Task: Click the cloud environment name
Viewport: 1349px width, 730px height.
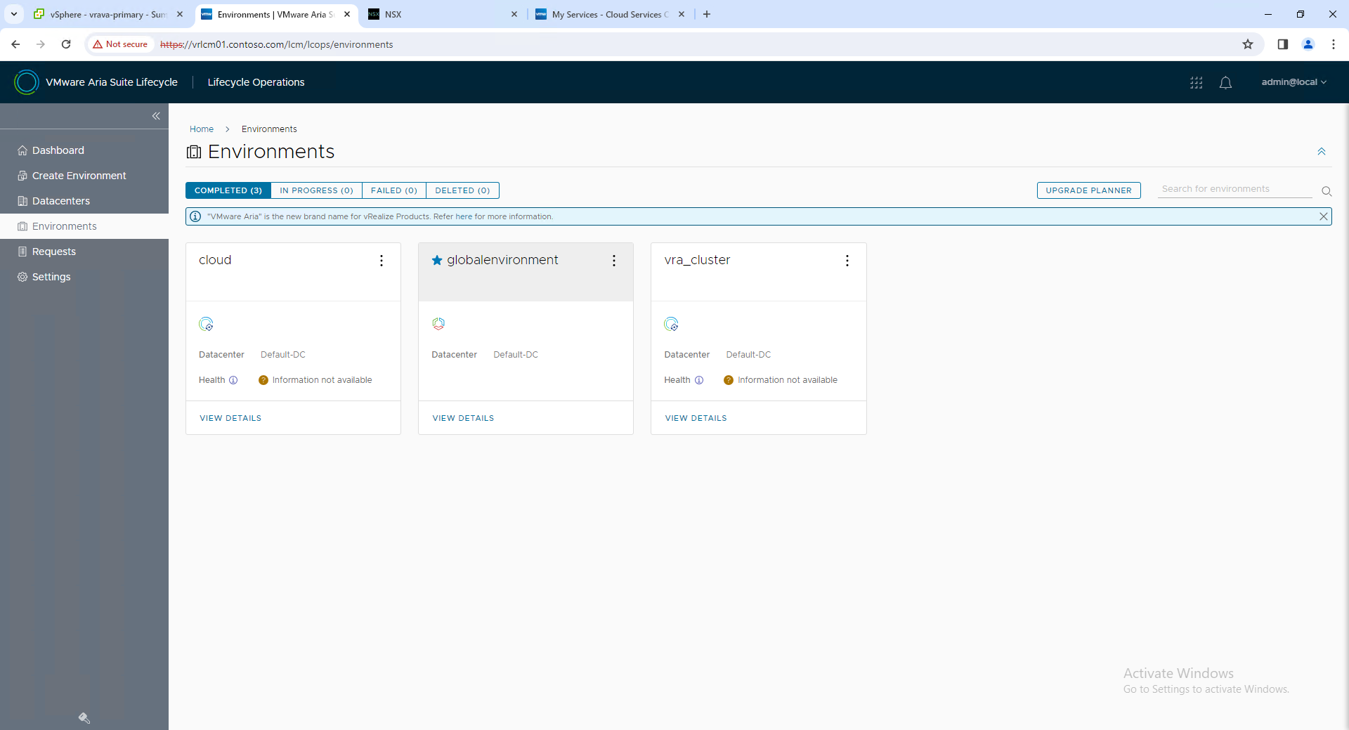Action: click(x=215, y=260)
